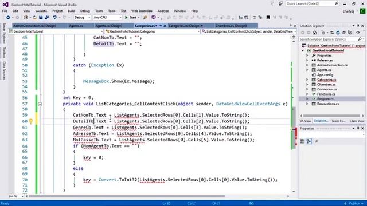Collapse the GestionHotelTutoriel project node
The height and width of the screenshot is (206, 367).
303,50
